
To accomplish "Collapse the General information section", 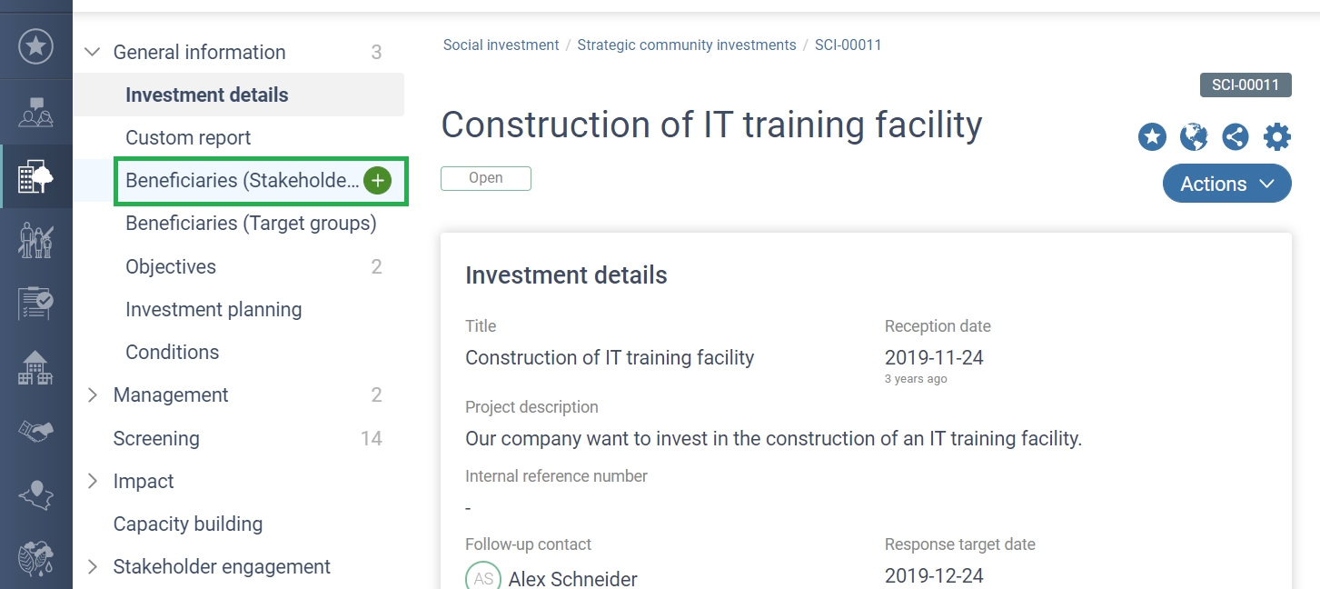I will (92, 52).
